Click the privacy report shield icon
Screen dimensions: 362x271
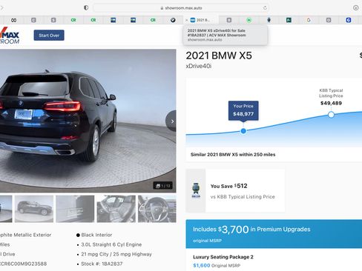click(86, 7)
